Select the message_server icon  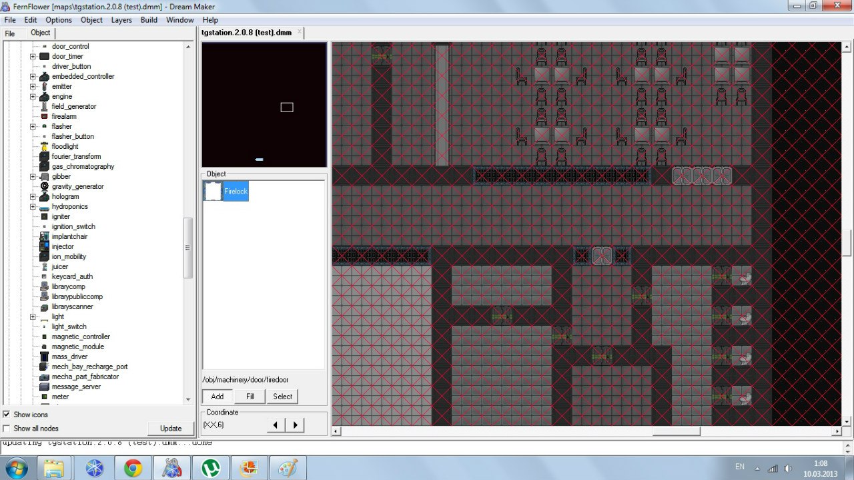pyautogui.click(x=45, y=387)
